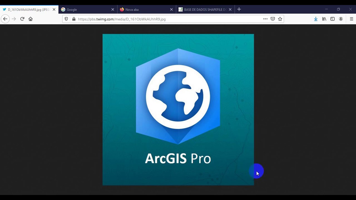Open the downloads panel
Viewport: 356px width, 200px height.
click(316, 19)
